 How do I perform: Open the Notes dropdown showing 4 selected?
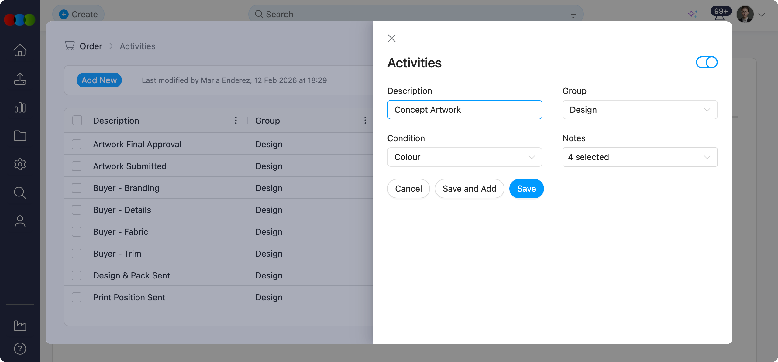(640, 157)
